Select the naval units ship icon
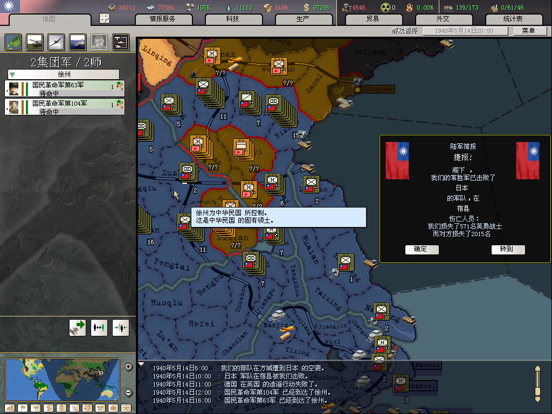 pyautogui.click(x=78, y=42)
